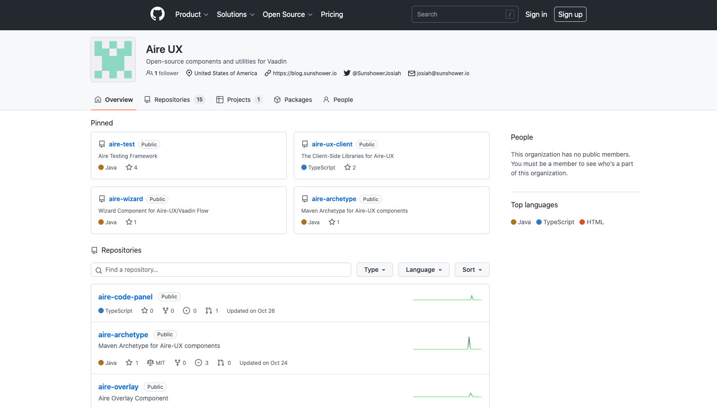Screen dimensions: 717x408
Task: Click aire-code-panel activity sparkline graph
Action: click(447, 297)
